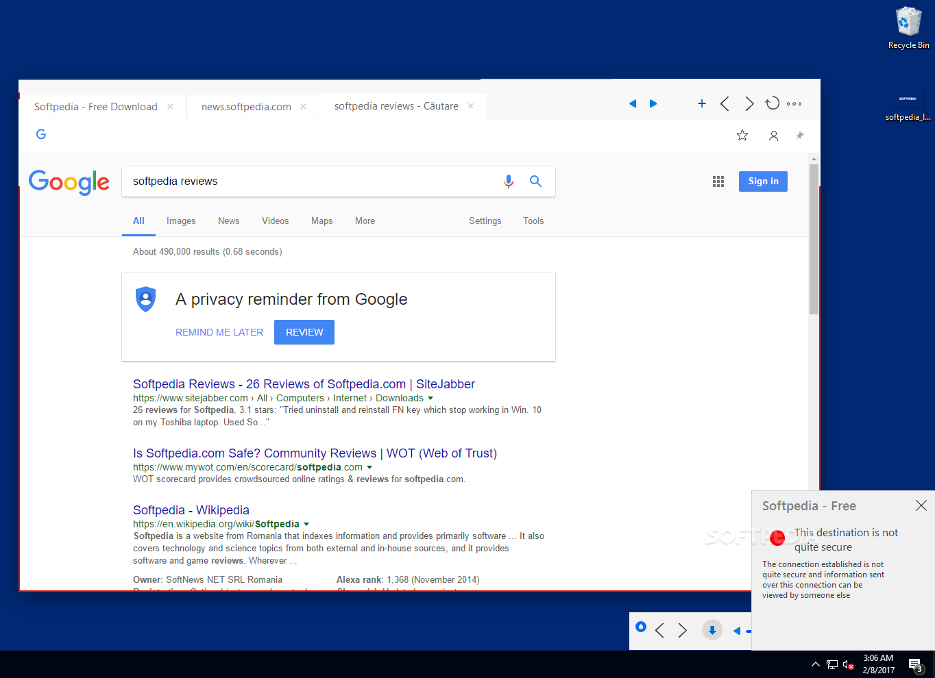Click the privacy shield icon
The height and width of the screenshot is (678, 935).
pos(146,299)
